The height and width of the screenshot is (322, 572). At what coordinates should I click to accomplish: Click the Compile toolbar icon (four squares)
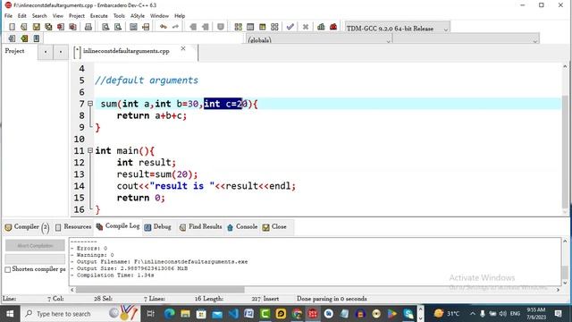[x=239, y=27]
